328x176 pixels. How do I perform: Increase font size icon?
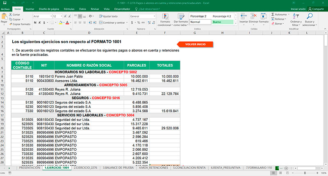(65, 16)
